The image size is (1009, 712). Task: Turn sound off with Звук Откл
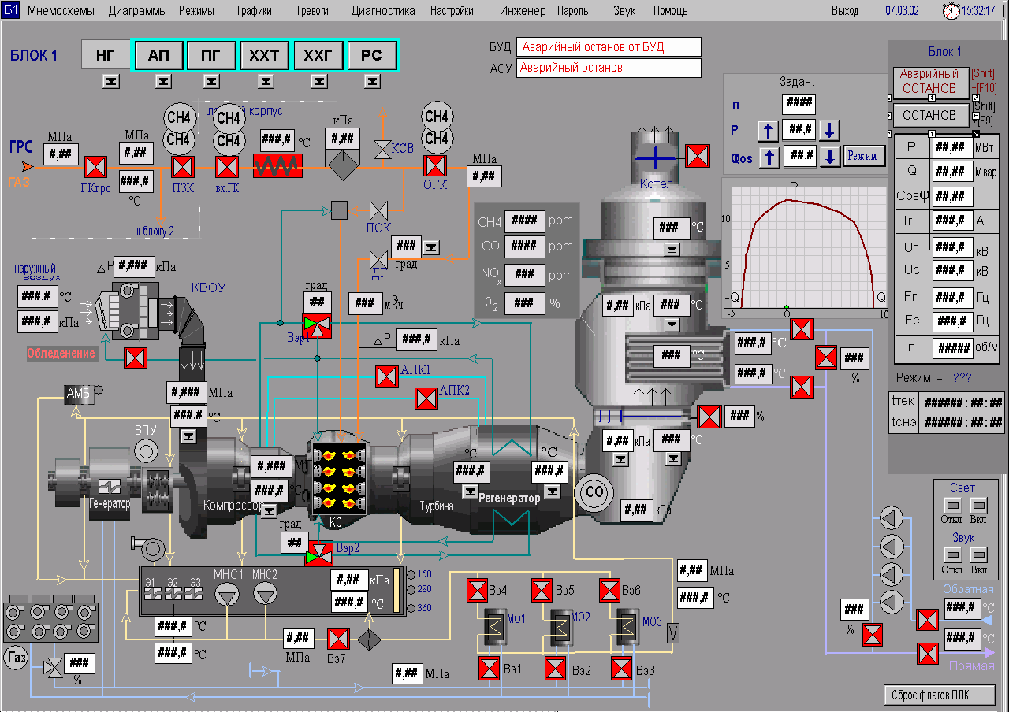point(952,554)
